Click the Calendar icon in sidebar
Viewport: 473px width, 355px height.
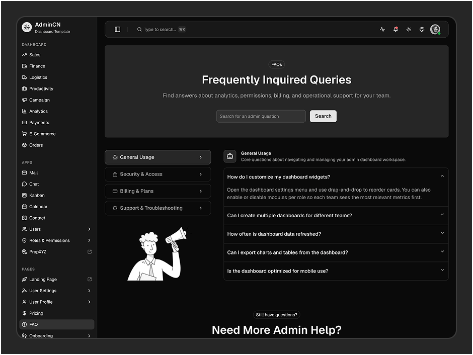pyautogui.click(x=25, y=207)
